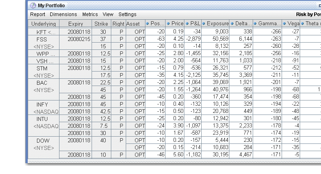Viewport: 321px width, 174px height.
Task: Click the blue dot on Exposure column header
Action: coord(204,24)
